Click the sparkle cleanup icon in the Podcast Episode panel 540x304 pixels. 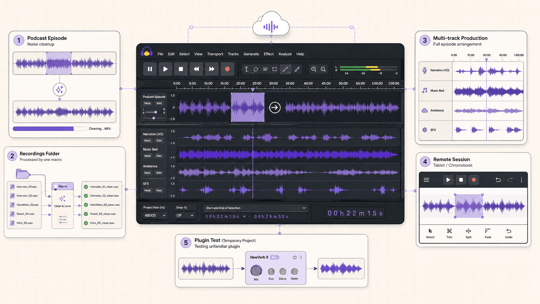click(x=59, y=89)
